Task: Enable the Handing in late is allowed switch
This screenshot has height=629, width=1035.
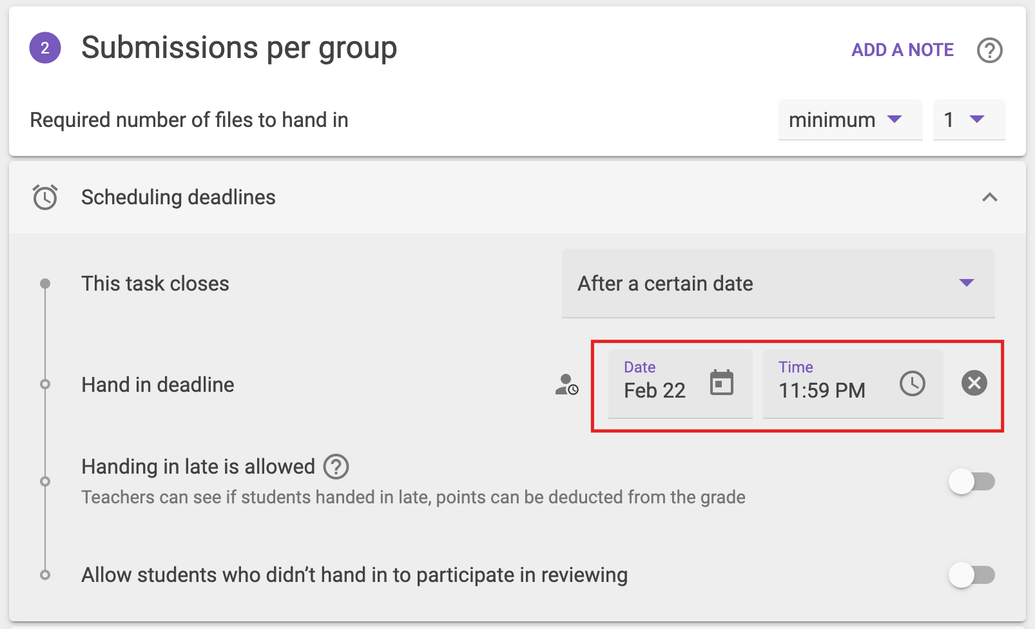Action: click(x=971, y=481)
